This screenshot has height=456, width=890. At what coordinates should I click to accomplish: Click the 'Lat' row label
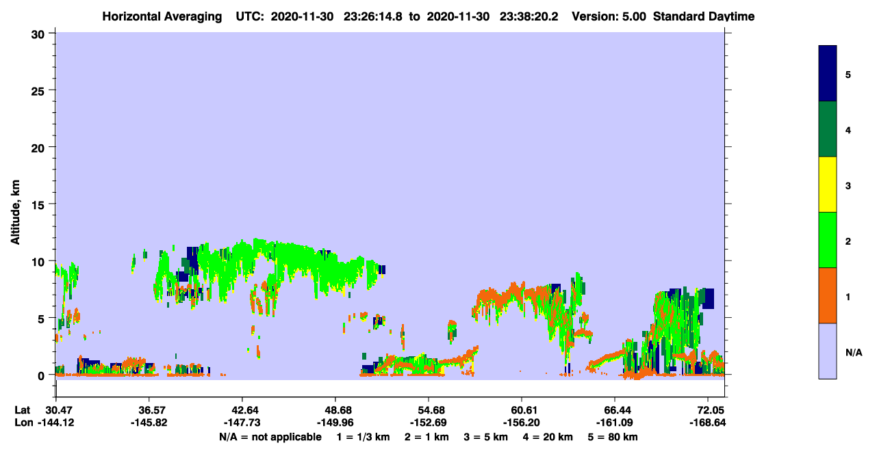point(23,410)
